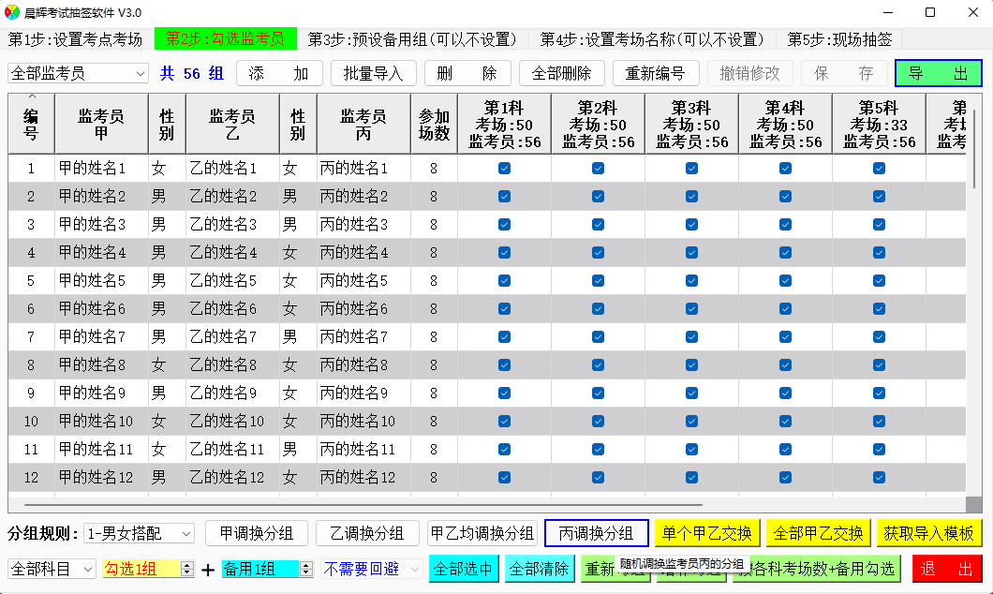Toggle 第3科 checkbox in row 8
The image size is (993, 594).
pyautogui.click(x=691, y=364)
